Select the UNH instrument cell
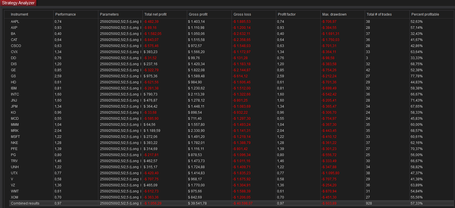Image resolution: width=455 pixels, height=208 pixels. coord(15,167)
